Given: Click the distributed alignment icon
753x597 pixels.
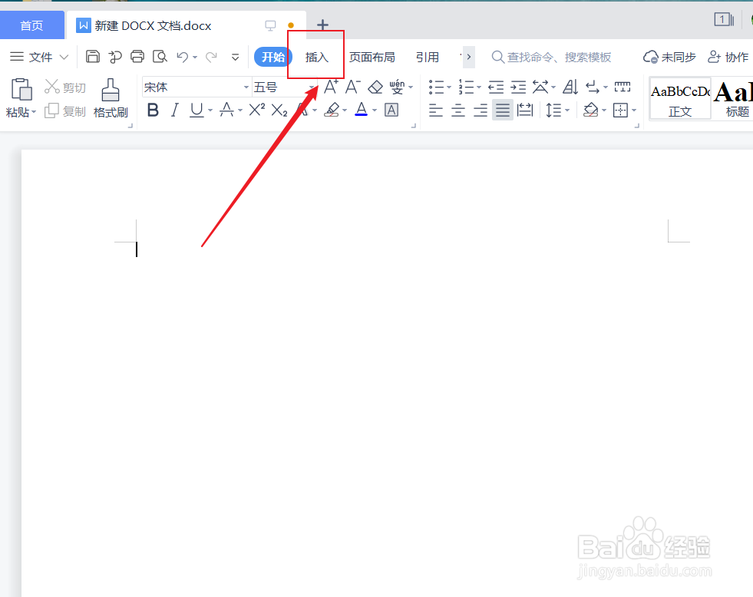Looking at the screenshot, I should point(525,110).
